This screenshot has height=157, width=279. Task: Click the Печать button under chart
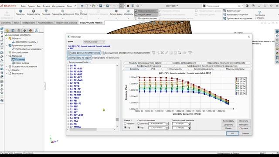click(x=228, y=128)
